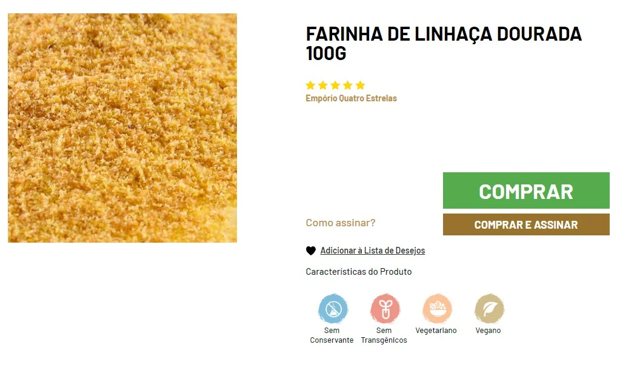The height and width of the screenshot is (367, 620).
Task: Click the third yellow rating star
Action: coord(335,85)
